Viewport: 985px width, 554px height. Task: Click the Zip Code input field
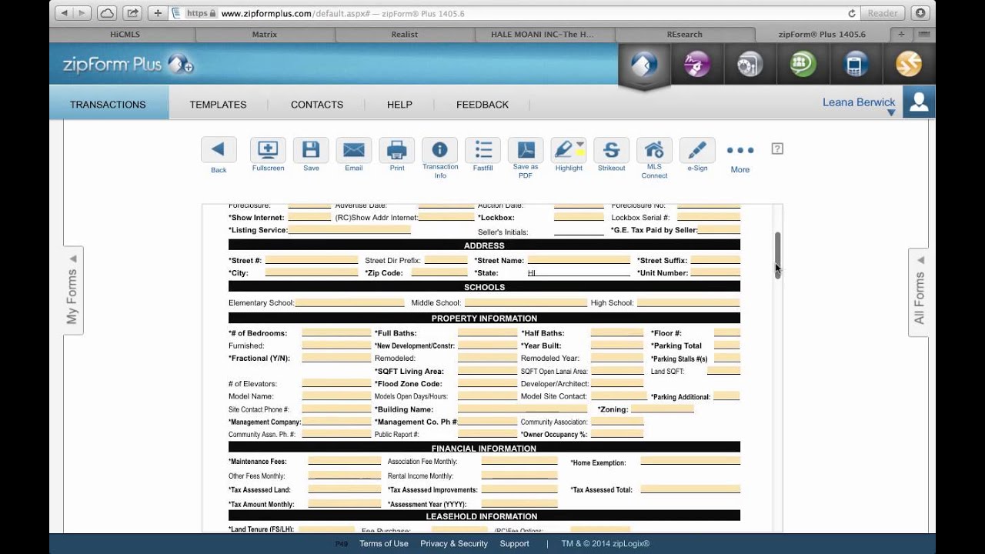(x=439, y=272)
